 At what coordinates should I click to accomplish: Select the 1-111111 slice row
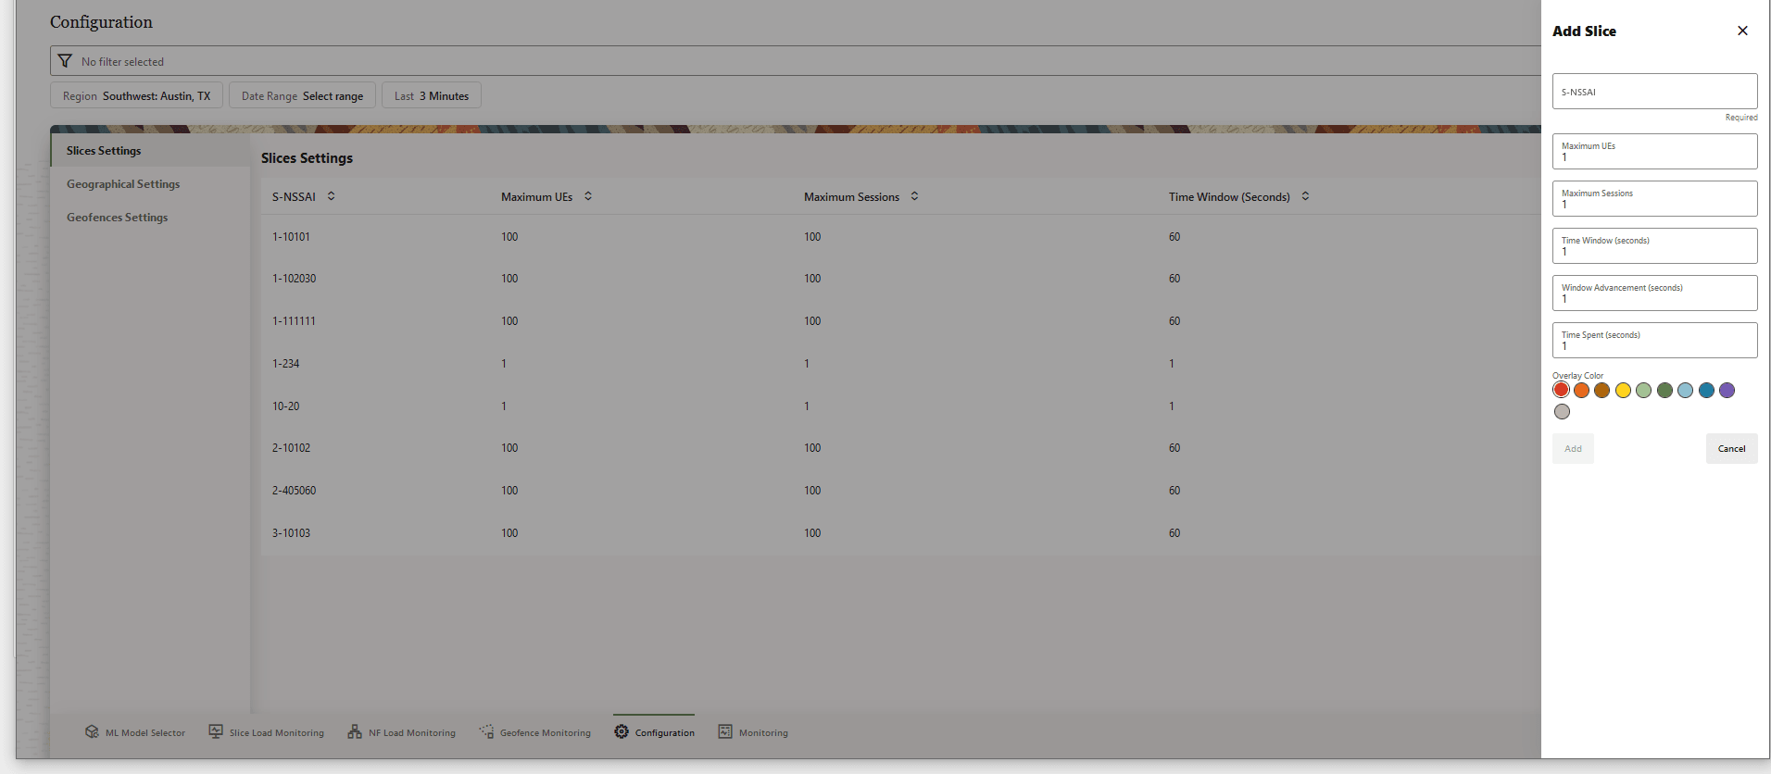pyautogui.click(x=901, y=321)
